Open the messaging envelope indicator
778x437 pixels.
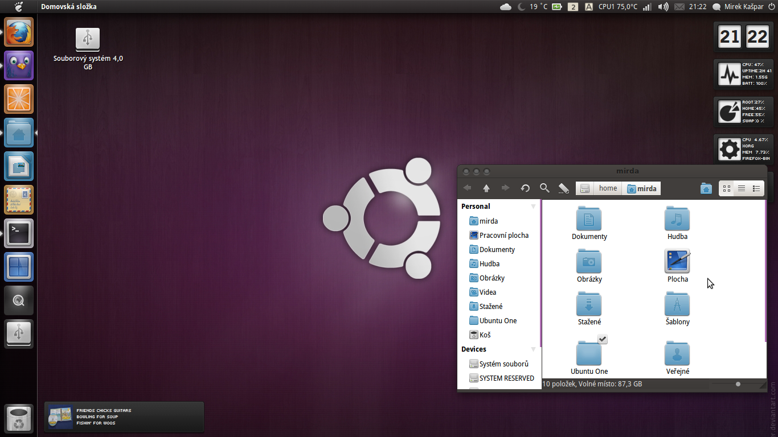coord(679,7)
